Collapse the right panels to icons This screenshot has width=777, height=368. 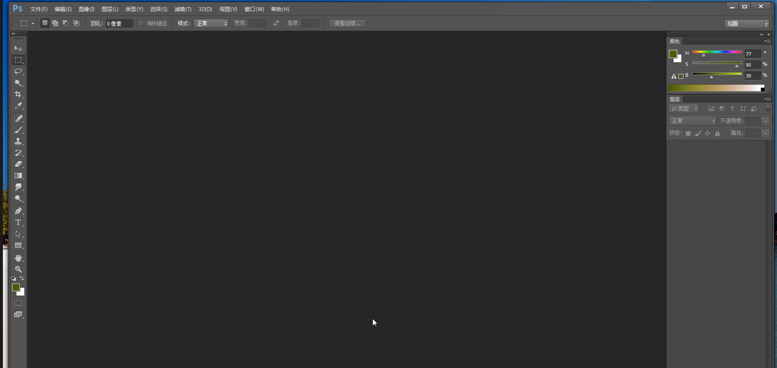(x=762, y=35)
